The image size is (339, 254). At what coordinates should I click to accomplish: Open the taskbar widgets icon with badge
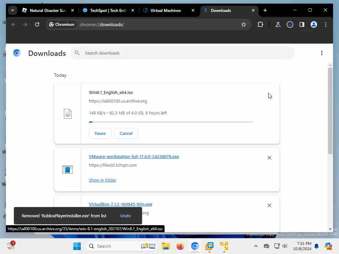[x=11, y=246]
